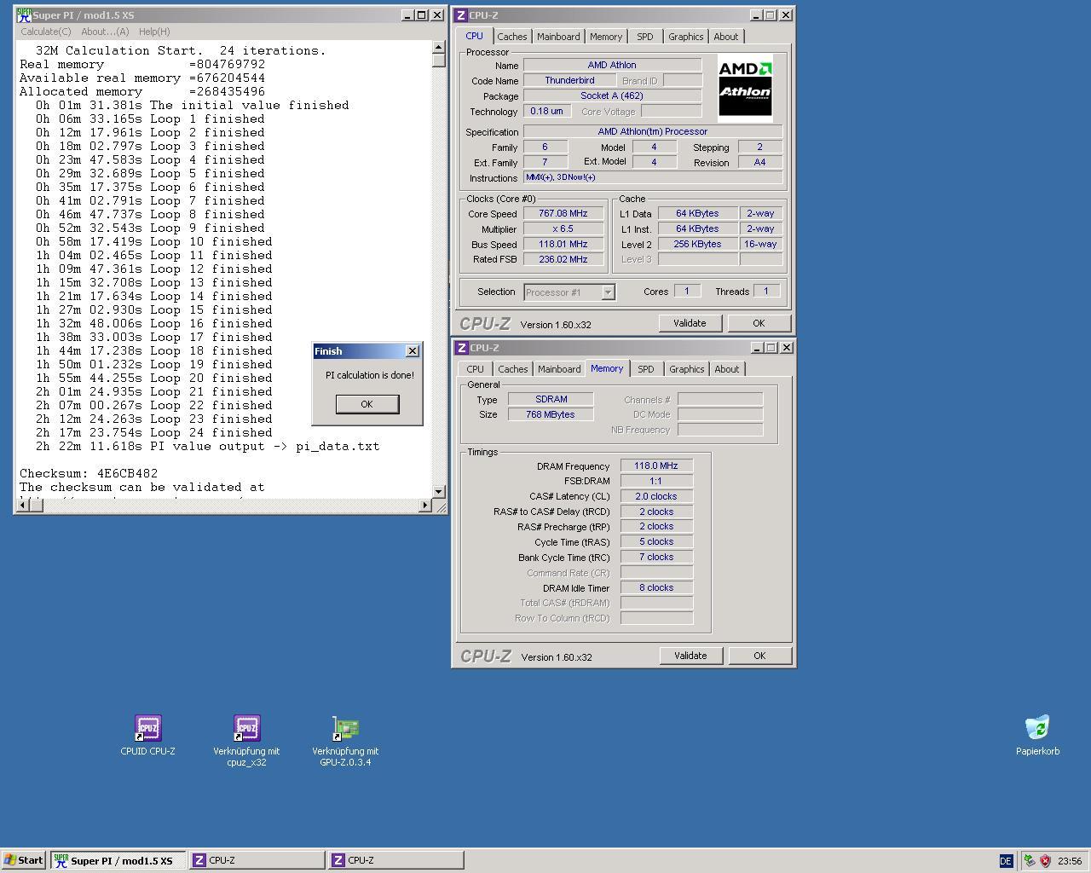Select Mainboard tab in lower CPU-Z window
Image resolution: width=1091 pixels, height=873 pixels.
click(x=559, y=369)
